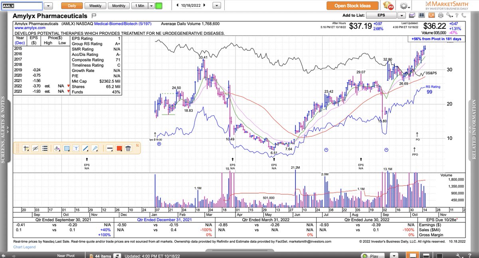Switch to the Monthly chart

tap(119, 6)
